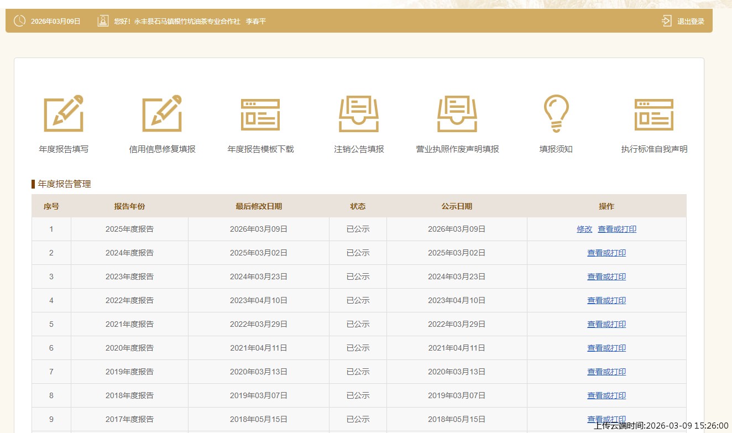Click the 填报须知 lightbulb icon
The width and height of the screenshot is (732, 433).
point(556,113)
